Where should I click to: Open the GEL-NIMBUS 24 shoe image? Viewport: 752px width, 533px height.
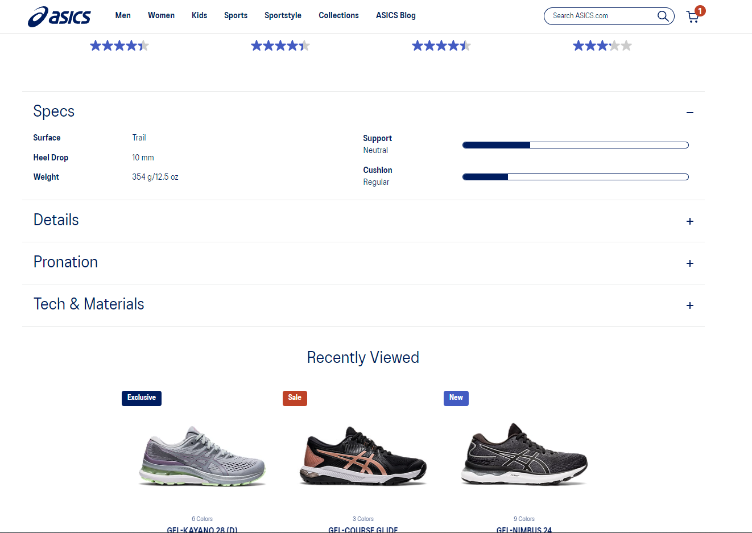tap(524, 454)
